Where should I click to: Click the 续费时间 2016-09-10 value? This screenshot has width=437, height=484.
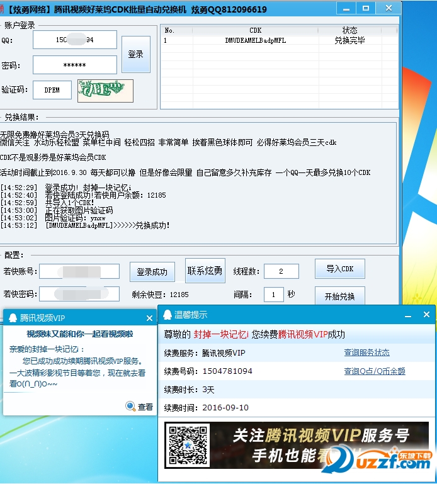pyautogui.click(x=225, y=408)
